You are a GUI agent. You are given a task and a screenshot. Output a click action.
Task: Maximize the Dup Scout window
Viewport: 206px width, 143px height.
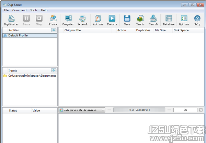pos(193,5)
